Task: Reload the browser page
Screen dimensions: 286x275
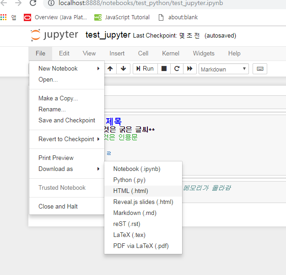Action: (33, 3)
